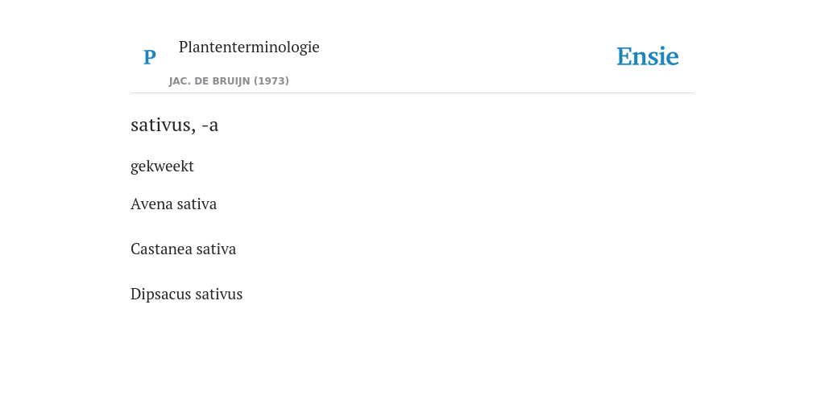Click 'sativus' in the main heading
Image resolution: width=825 pixels, height=412 pixels.
tap(163, 125)
